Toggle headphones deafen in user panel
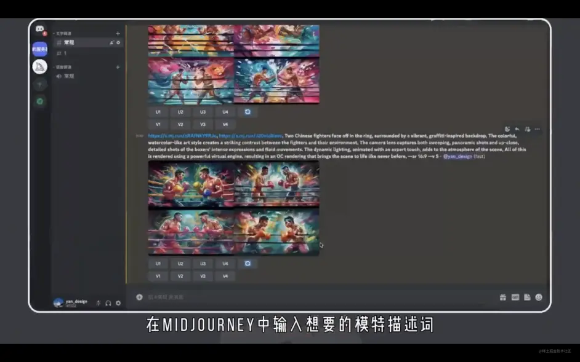Screen dimensions: 580x362 coord(108,303)
